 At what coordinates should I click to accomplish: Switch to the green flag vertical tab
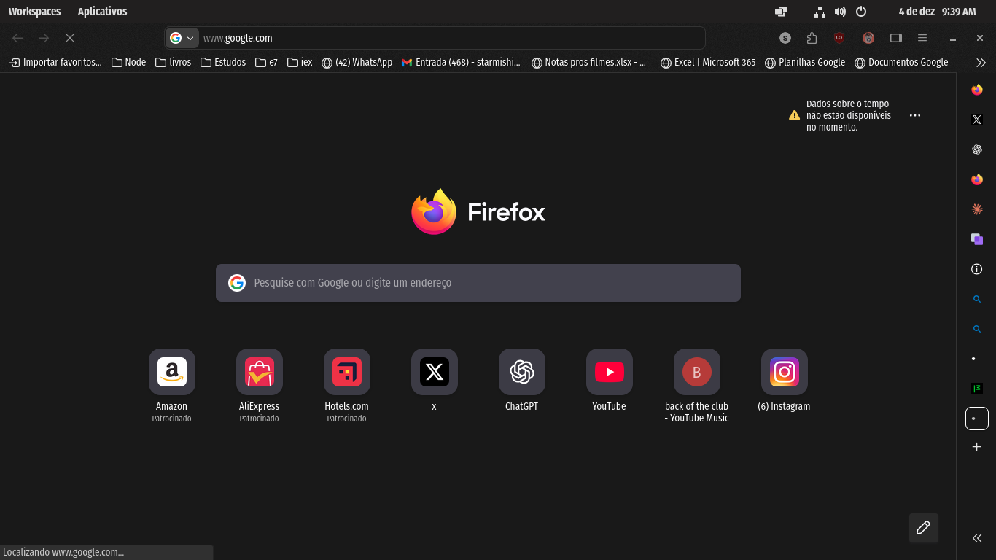(977, 389)
